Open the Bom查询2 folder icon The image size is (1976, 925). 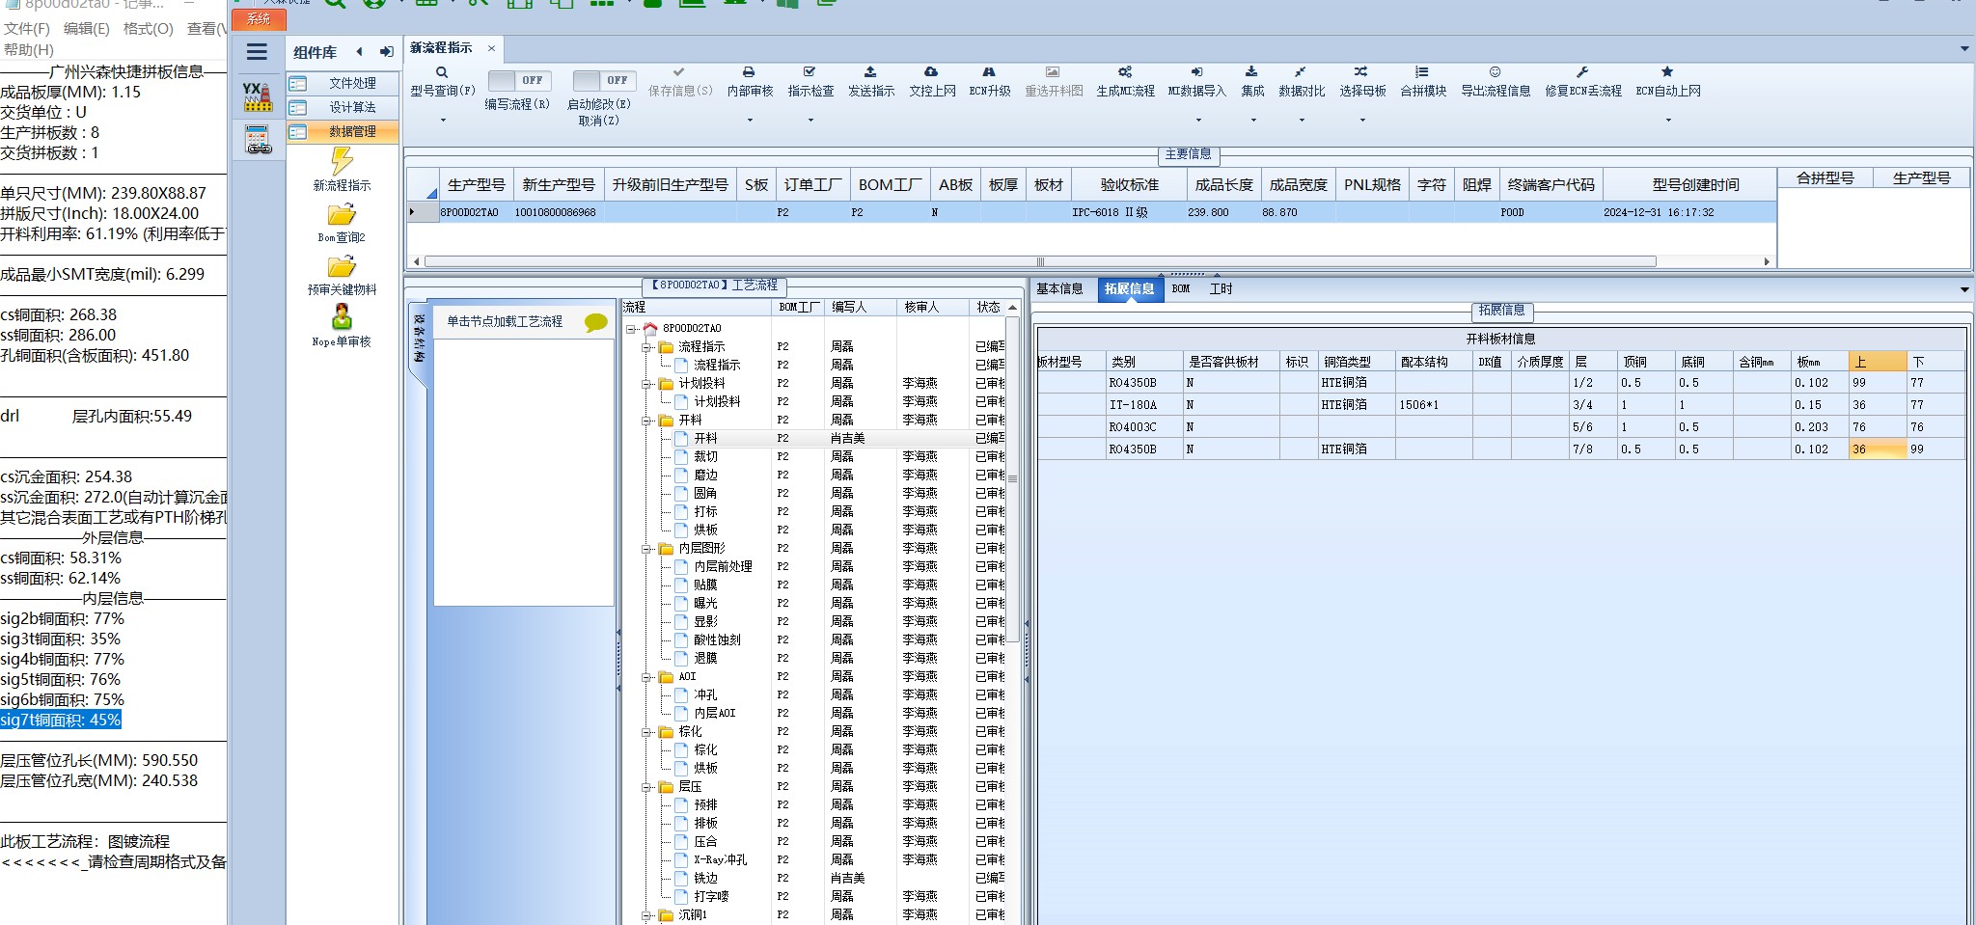(342, 214)
